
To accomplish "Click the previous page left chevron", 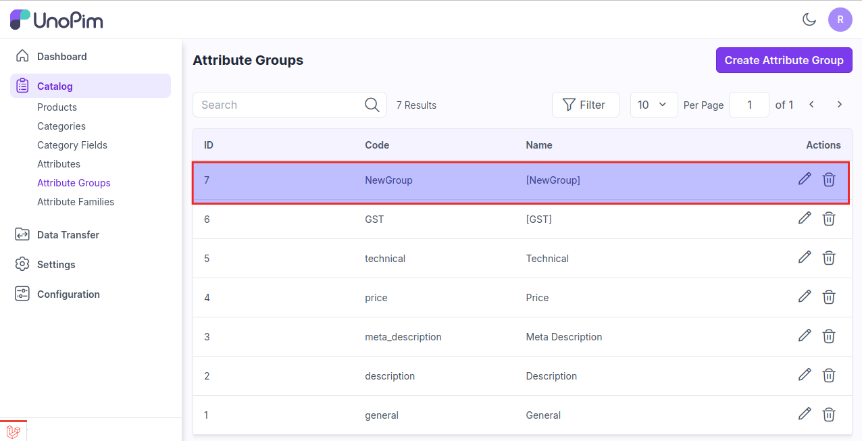I will pyautogui.click(x=811, y=105).
